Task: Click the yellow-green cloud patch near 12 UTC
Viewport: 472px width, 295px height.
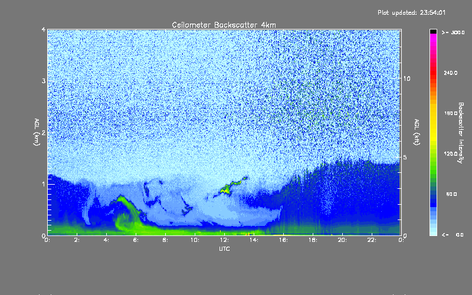Action: coord(227,189)
